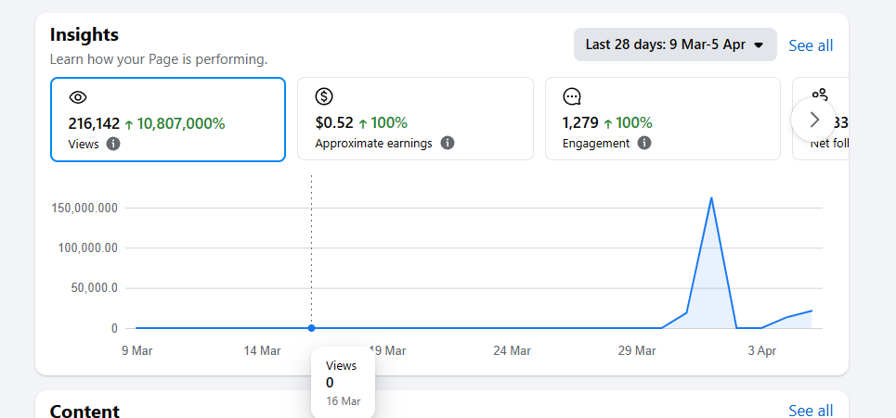Click the Insights section heading
Image resolution: width=896 pixels, height=418 pixels.
point(84,35)
